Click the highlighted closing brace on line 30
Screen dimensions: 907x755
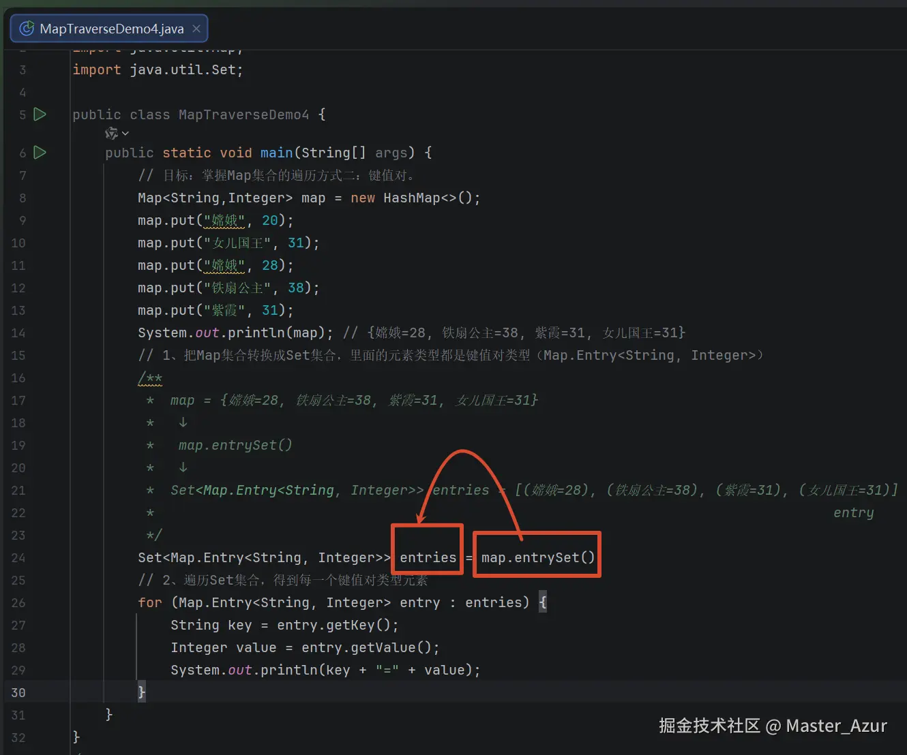pyautogui.click(x=142, y=692)
